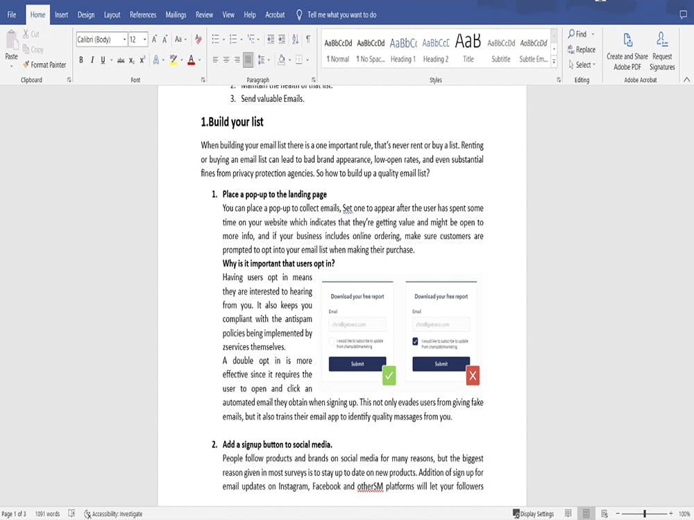The width and height of the screenshot is (694, 520).
Task: Open Display Settings in status bar
Action: click(533, 514)
